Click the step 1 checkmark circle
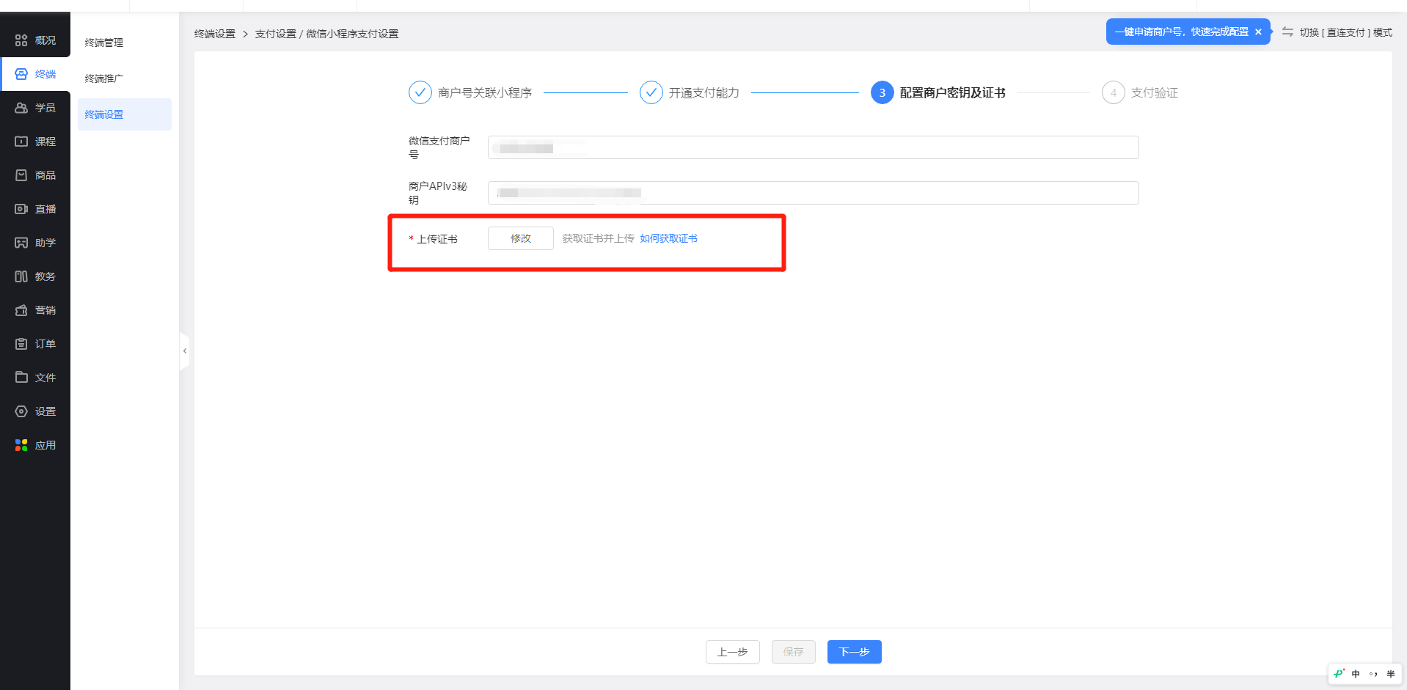1407x690 pixels. (x=420, y=92)
